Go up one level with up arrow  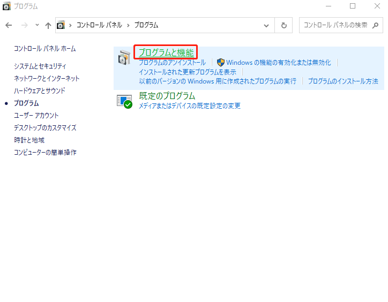coord(48,25)
